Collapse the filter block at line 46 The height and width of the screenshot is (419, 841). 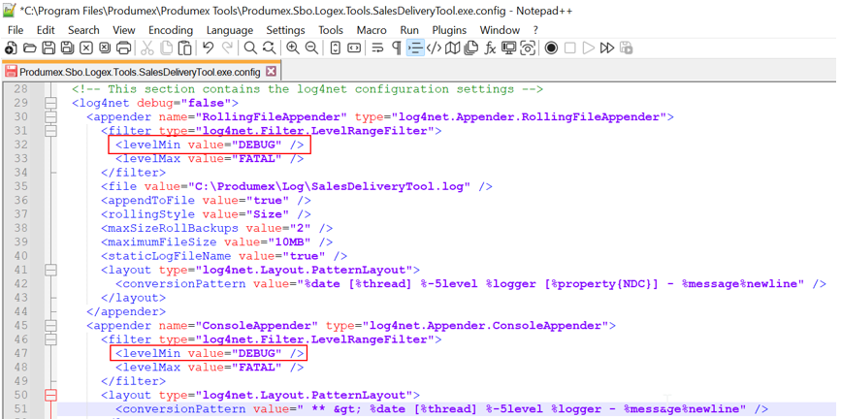[51, 339]
